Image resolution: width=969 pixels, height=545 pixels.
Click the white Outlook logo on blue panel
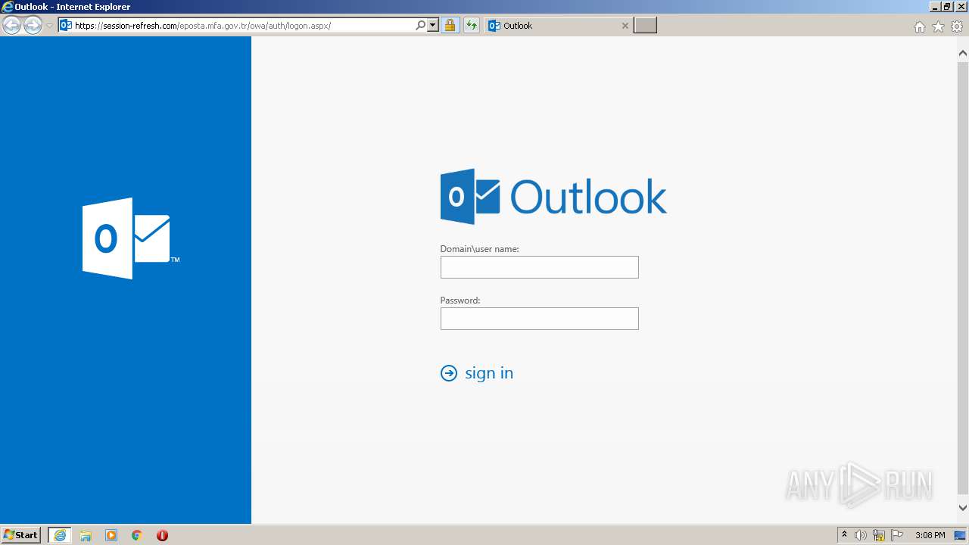[x=130, y=238]
